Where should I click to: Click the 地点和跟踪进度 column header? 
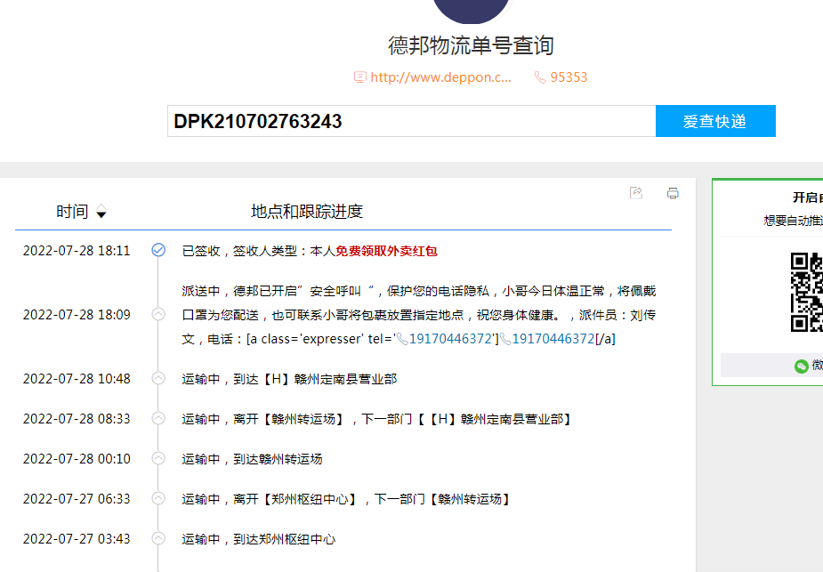click(307, 212)
